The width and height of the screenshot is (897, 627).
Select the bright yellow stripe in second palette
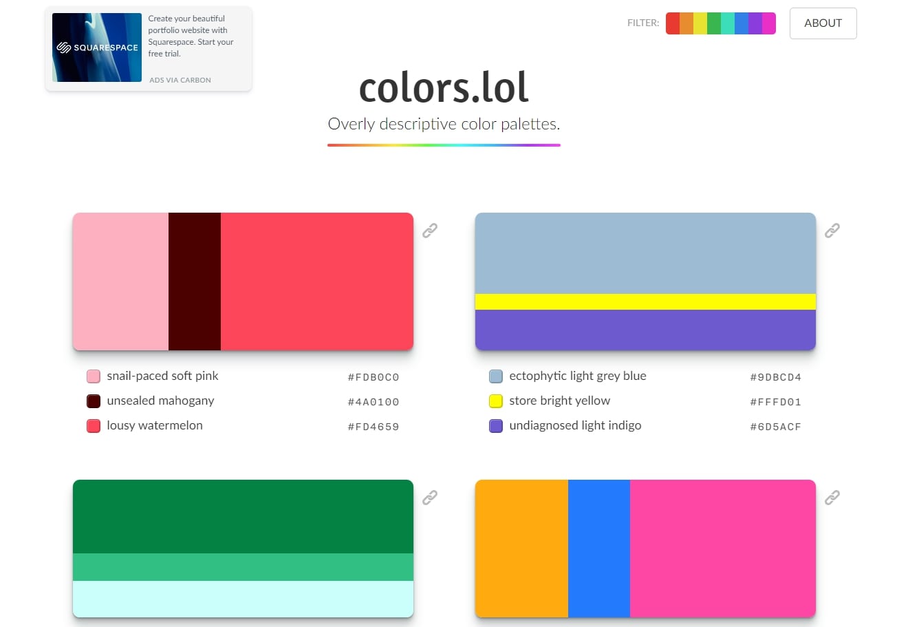tap(645, 301)
